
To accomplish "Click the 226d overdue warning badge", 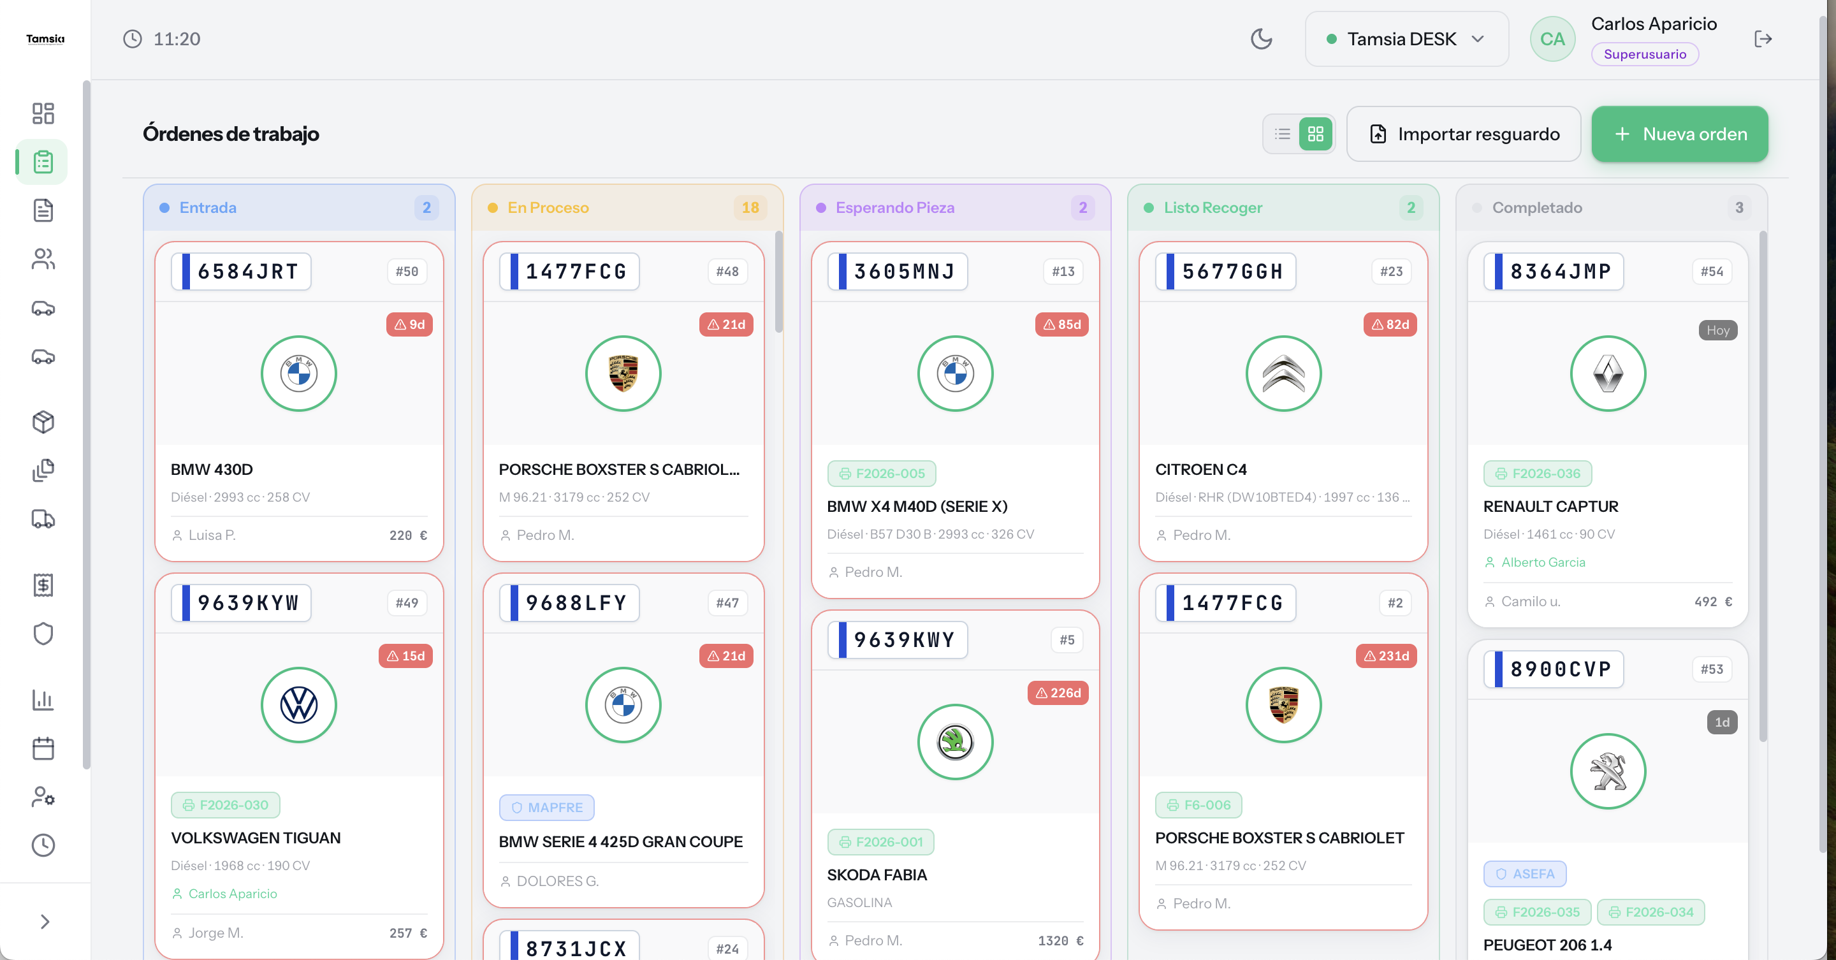I will point(1058,693).
